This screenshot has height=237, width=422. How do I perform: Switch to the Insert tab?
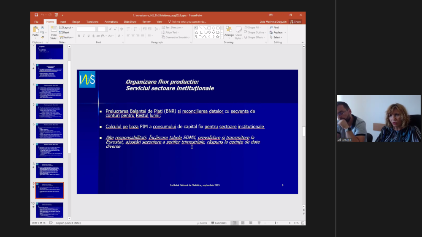coord(63,22)
